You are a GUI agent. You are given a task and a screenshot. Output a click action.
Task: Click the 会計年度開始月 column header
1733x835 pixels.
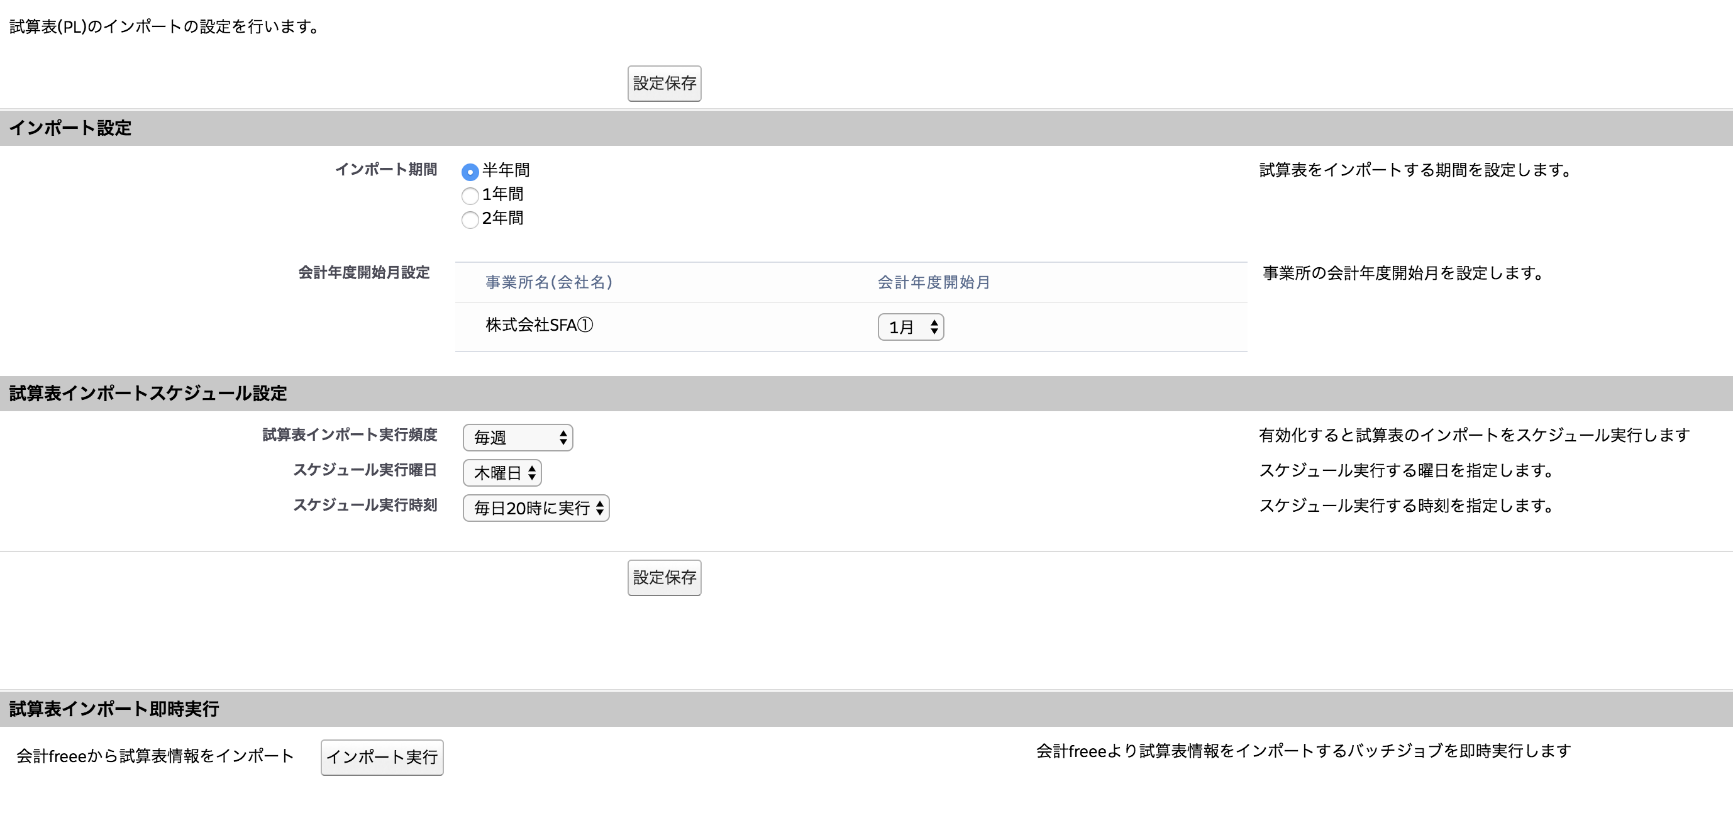933,282
